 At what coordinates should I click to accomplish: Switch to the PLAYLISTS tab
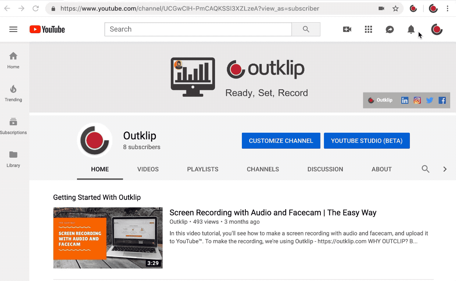[203, 169]
